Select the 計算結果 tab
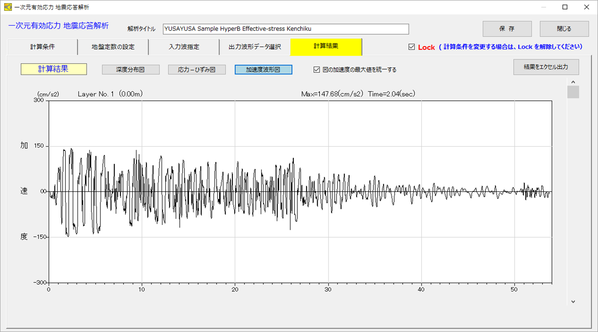This screenshot has width=598, height=332. click(x=326, y=47)
